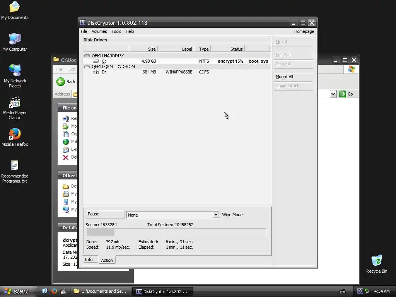Click the Move file icon in Explorer tasks
The height and width of the screenshot is (297, 396).
(x=66, y=126)
